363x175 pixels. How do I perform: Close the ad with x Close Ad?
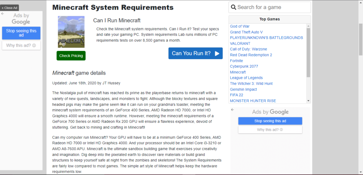tap(10, 8)
